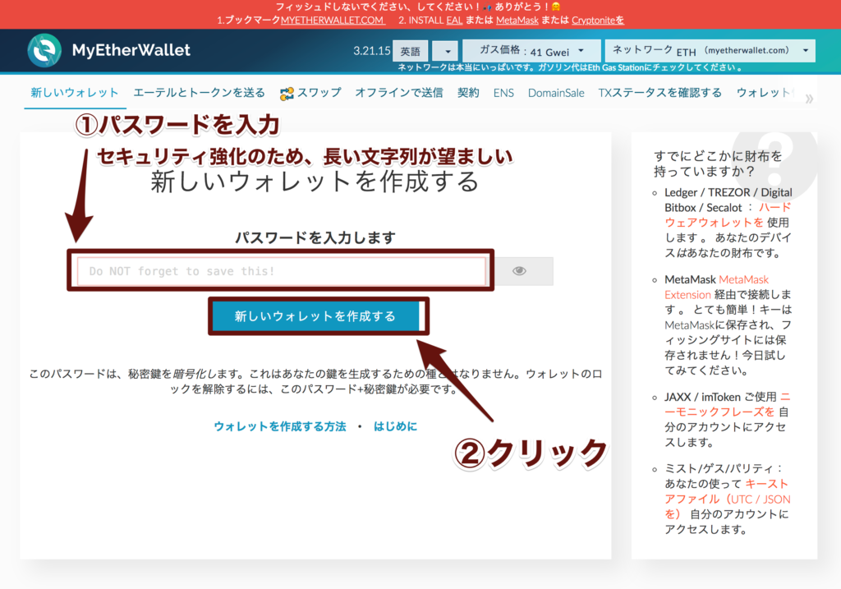Open the MetaMask Extension link in sidebar
The image size is (841, 589).
tap(716, 287)
